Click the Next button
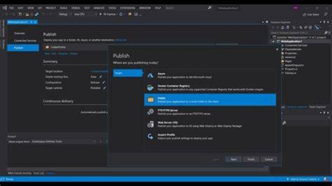Screen dimensions: 332x186 233,159
